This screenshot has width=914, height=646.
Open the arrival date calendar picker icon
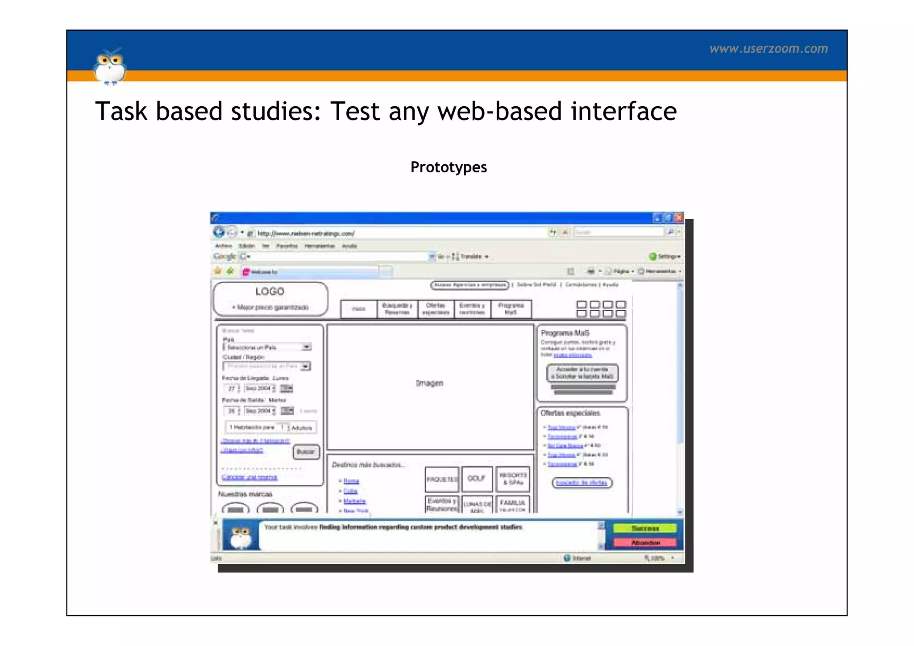pos(287,388)
